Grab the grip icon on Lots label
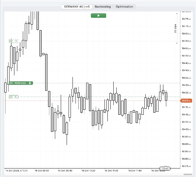Screen dimensions: 196x177 click(x=11, y=83)
